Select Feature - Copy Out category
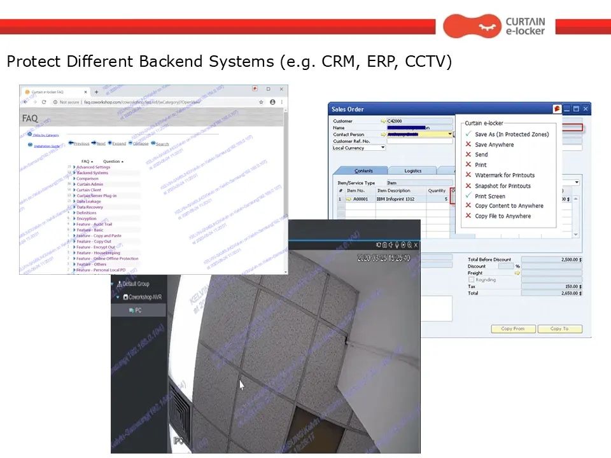 (94, 242)
